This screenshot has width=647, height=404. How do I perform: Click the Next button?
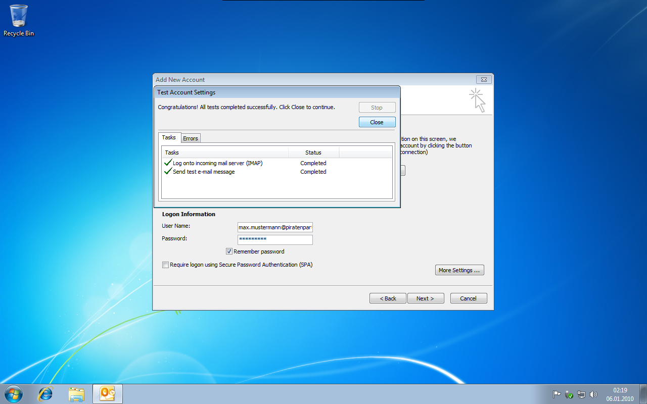pos(426,298)
